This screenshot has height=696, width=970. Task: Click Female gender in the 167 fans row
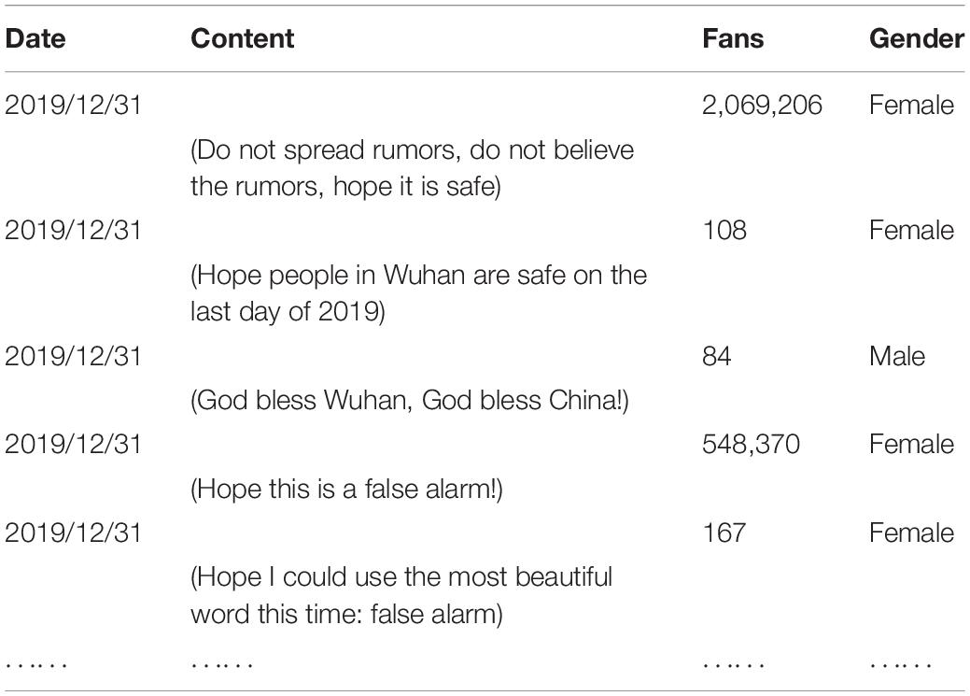pos(911,533)
